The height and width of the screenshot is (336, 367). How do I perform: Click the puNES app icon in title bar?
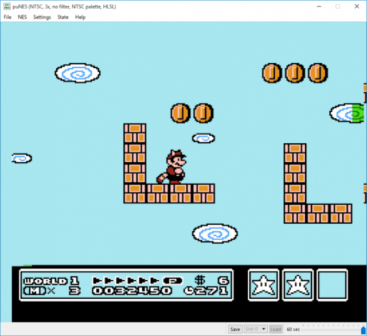coord(7,6)
